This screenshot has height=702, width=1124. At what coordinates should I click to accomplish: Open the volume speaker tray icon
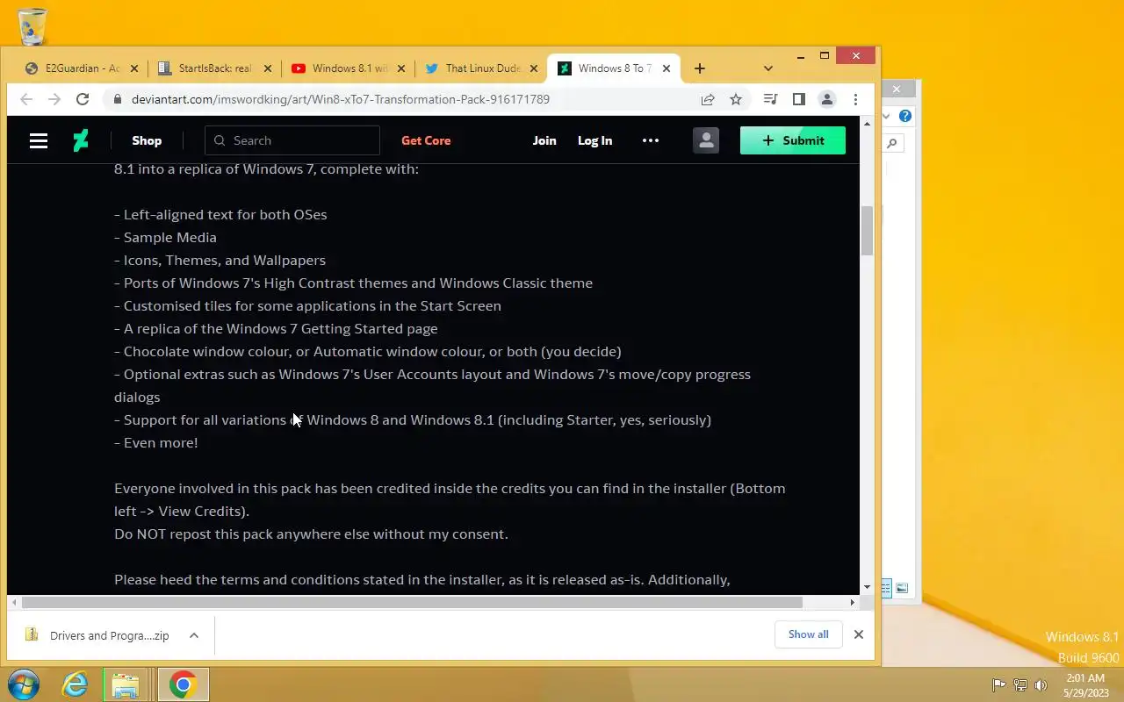(x=1041, y=685)
